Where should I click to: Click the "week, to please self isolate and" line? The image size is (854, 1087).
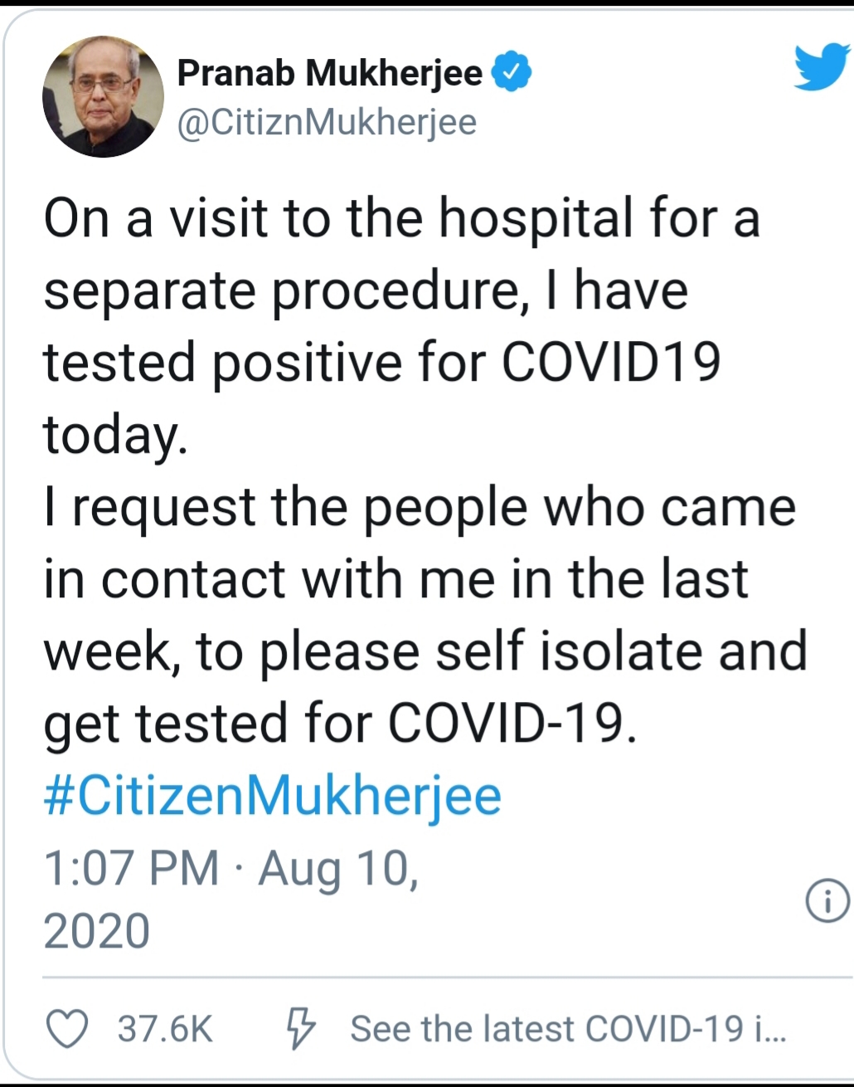425,651
